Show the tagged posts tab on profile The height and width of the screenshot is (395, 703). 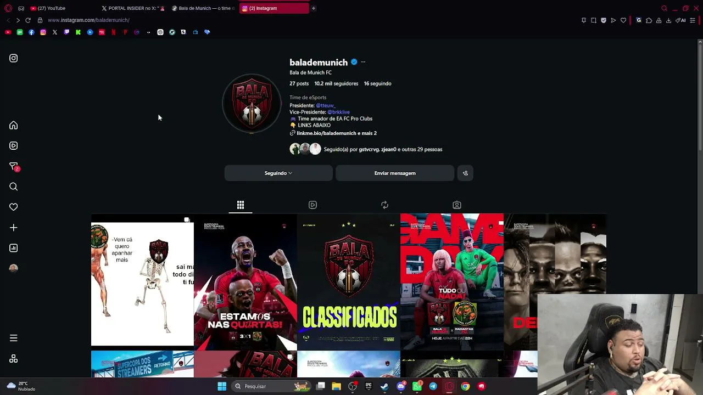(x=456, y=205)
